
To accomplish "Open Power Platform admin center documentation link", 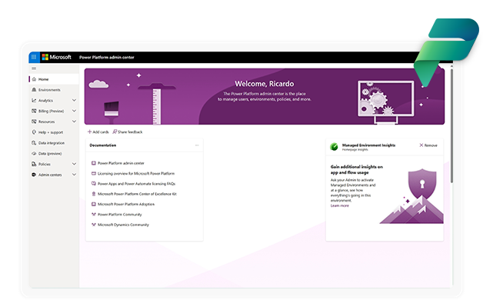I will click(121, 163).
